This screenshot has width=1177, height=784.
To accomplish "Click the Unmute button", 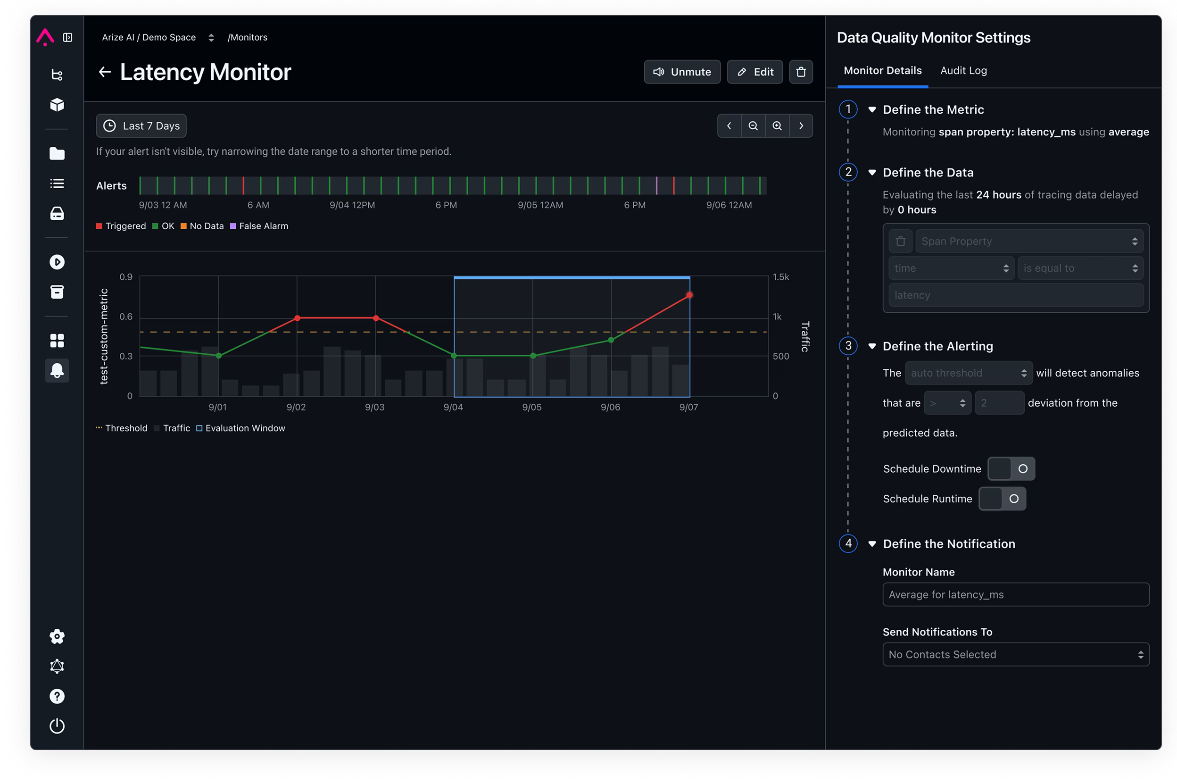I will pos(682,72).
